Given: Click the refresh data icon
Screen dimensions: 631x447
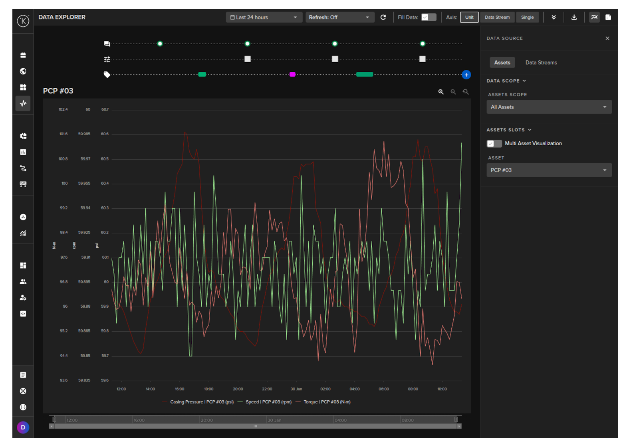Looking at the screenshot, I should tap(383, 17).
